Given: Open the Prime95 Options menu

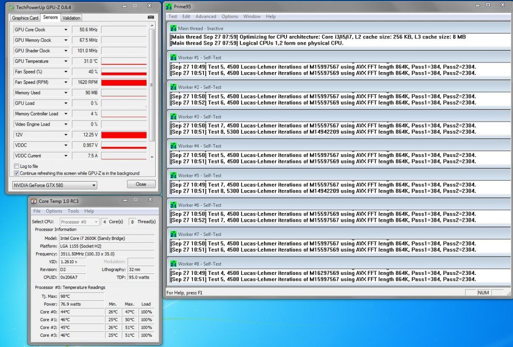Looking at the screenshot, I should tap(230, 17).
